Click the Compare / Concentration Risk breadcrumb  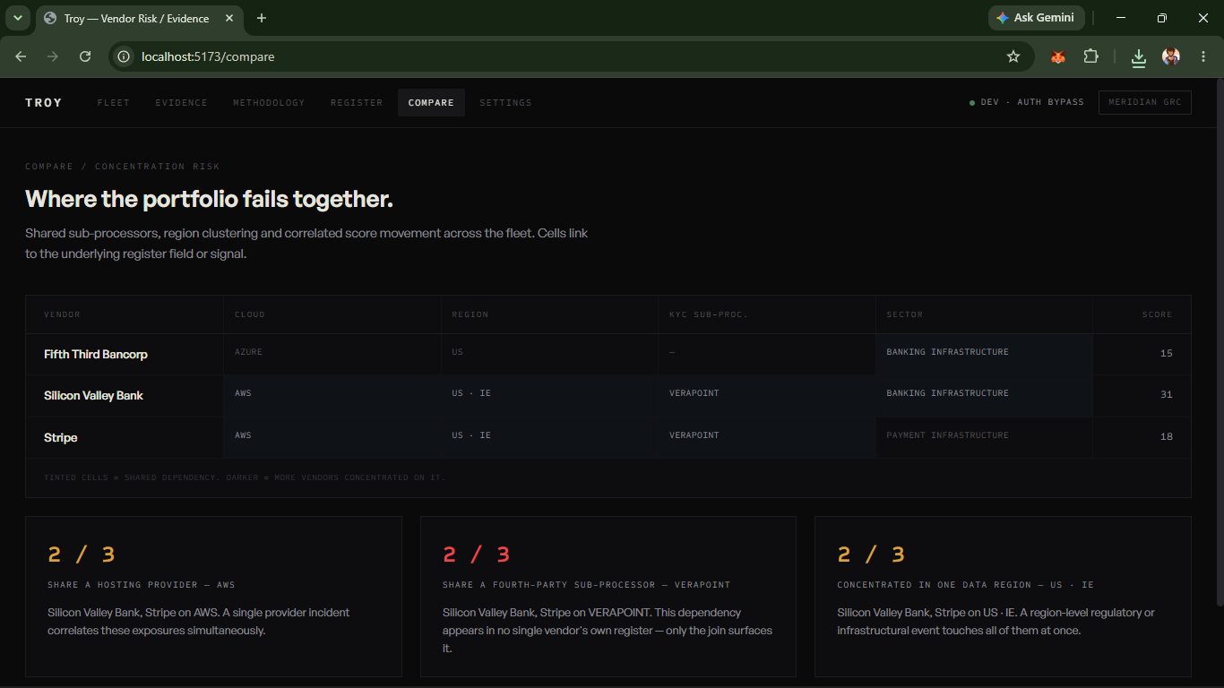coord(123,167)
